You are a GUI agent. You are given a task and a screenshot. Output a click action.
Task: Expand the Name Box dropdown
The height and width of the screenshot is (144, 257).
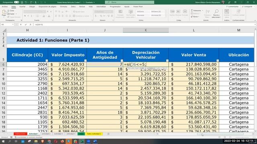point(13,24)
